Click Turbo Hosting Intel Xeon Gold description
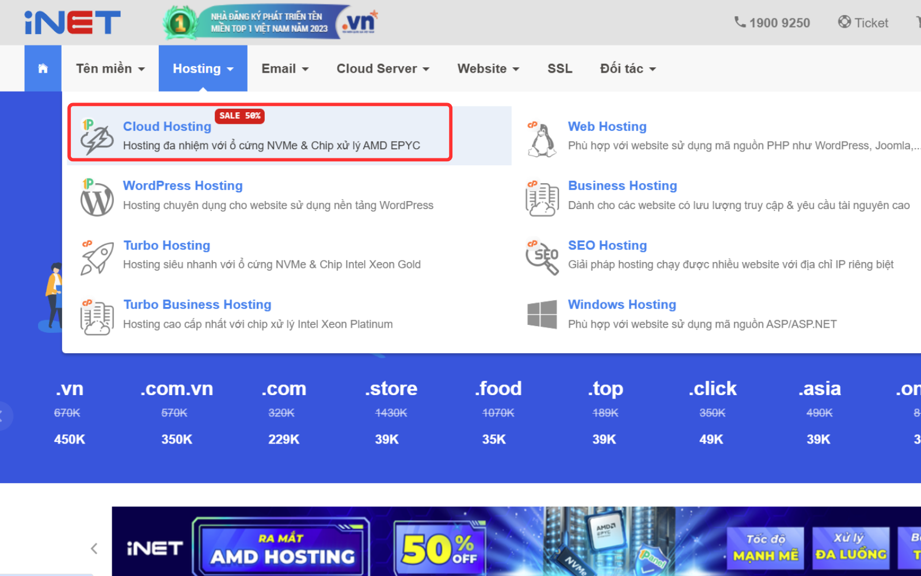 (272, 264)
